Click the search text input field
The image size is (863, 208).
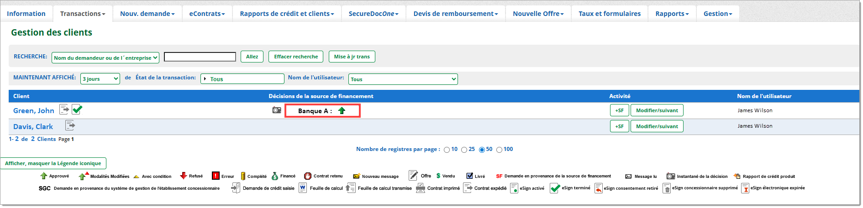pyautogui.click(x=200, y=57)
